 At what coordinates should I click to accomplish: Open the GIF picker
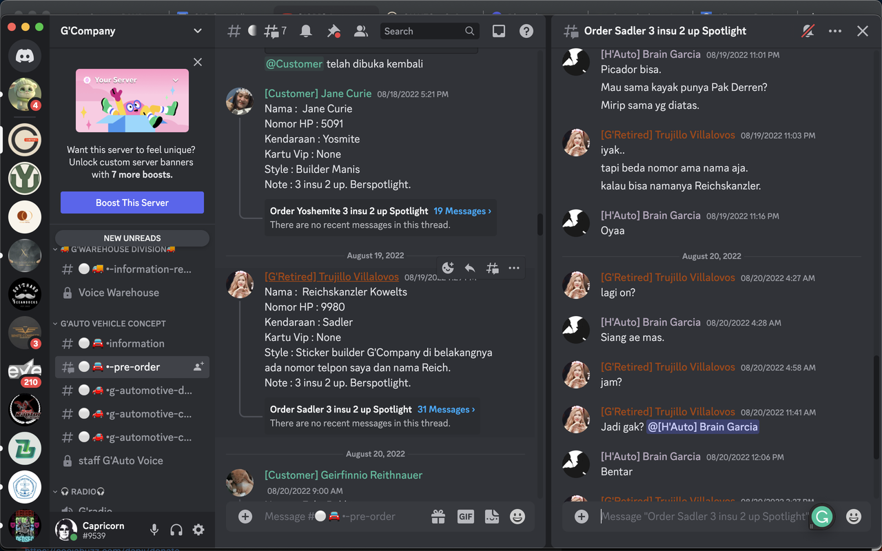pyautogui.click(x=466, y=516)
